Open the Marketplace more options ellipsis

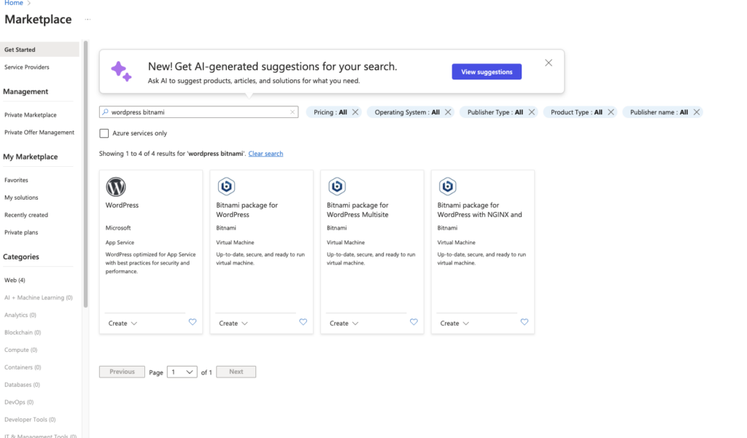pos(88,20)
